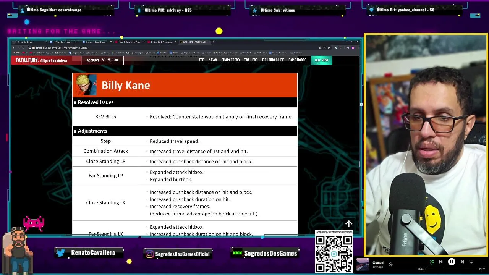Open the TRAILERS menu item
This screenshot has width=489, height=275.
point(251,60)
